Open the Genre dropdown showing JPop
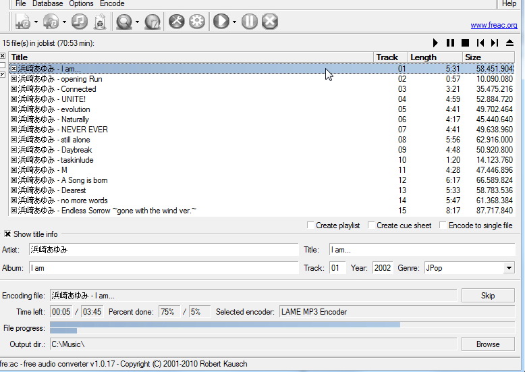Viewport: 525px width, 372px height. [509, 268]
